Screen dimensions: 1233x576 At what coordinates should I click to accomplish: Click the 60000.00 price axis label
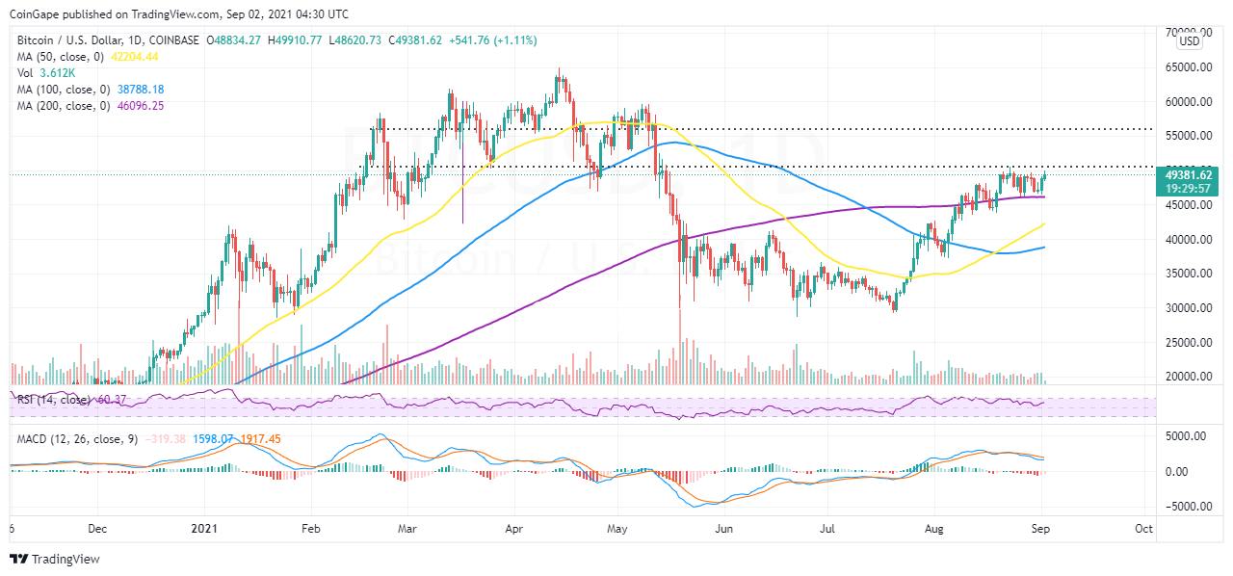[1189, 102]
